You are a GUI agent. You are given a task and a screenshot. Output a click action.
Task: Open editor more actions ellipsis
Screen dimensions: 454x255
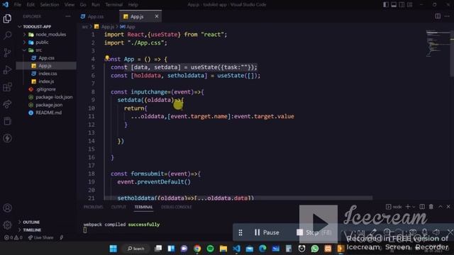coord(447,16)
